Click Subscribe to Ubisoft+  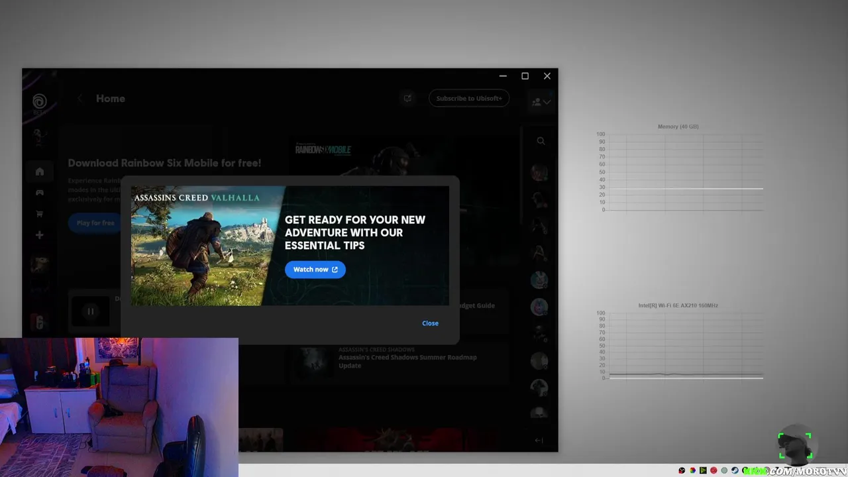469,99
